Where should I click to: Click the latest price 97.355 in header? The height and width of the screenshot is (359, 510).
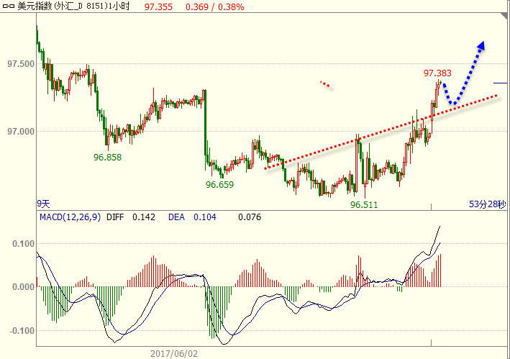click(x=158, y=6)
